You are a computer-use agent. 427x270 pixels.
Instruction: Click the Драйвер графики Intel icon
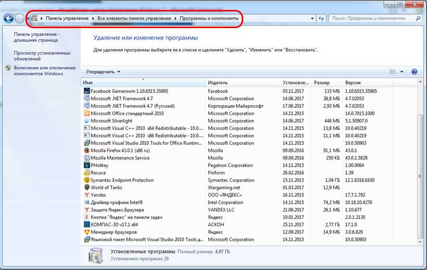tap(86, 202)
